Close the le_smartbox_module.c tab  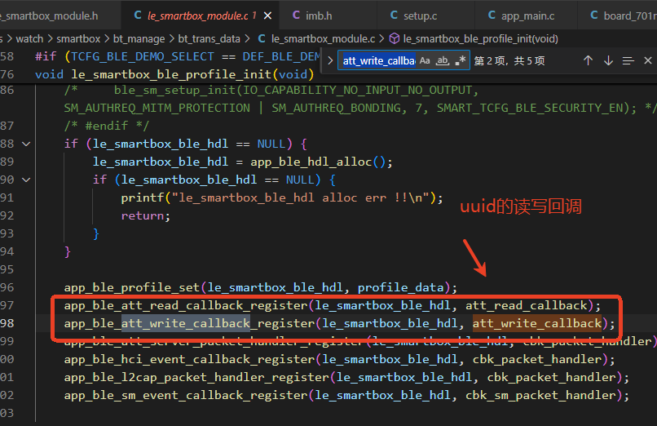(267, 16)
